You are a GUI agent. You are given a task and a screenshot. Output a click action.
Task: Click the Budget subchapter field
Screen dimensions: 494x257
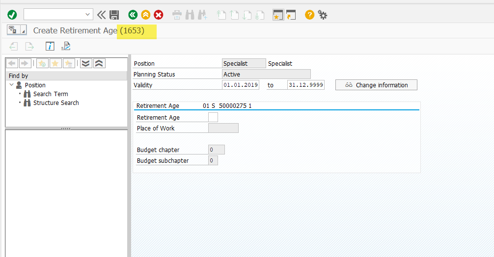213,160
